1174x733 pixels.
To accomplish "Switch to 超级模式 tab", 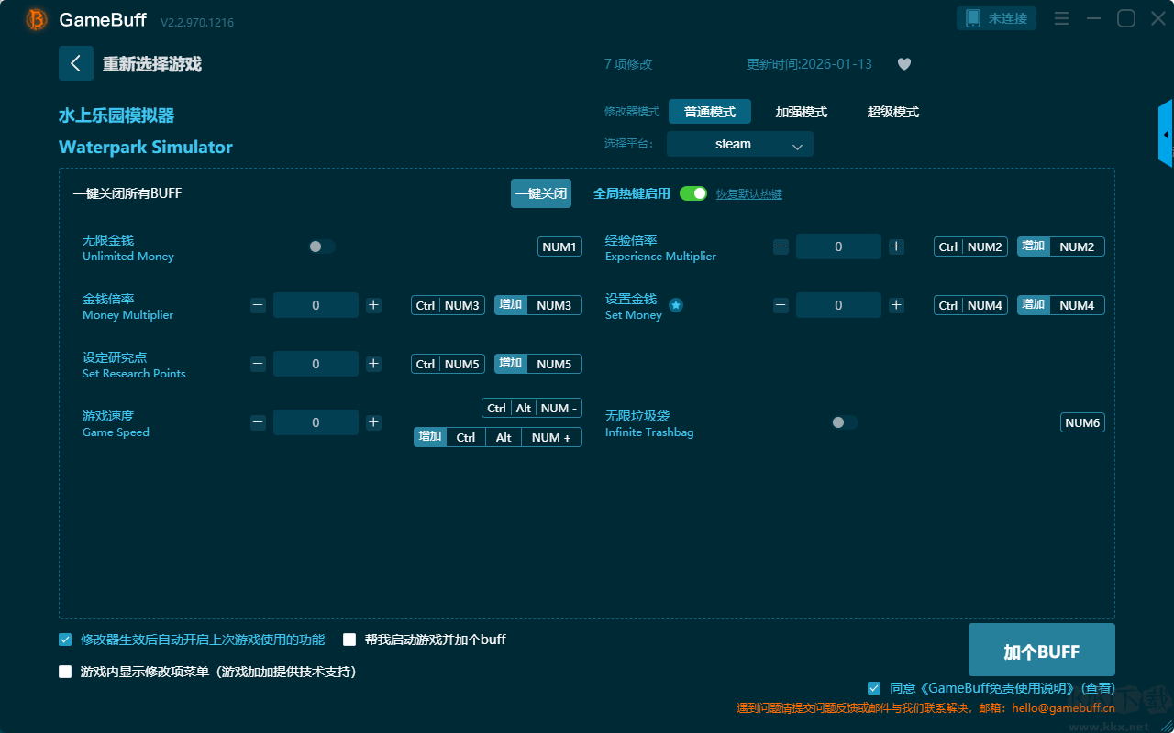I will 893,112.
